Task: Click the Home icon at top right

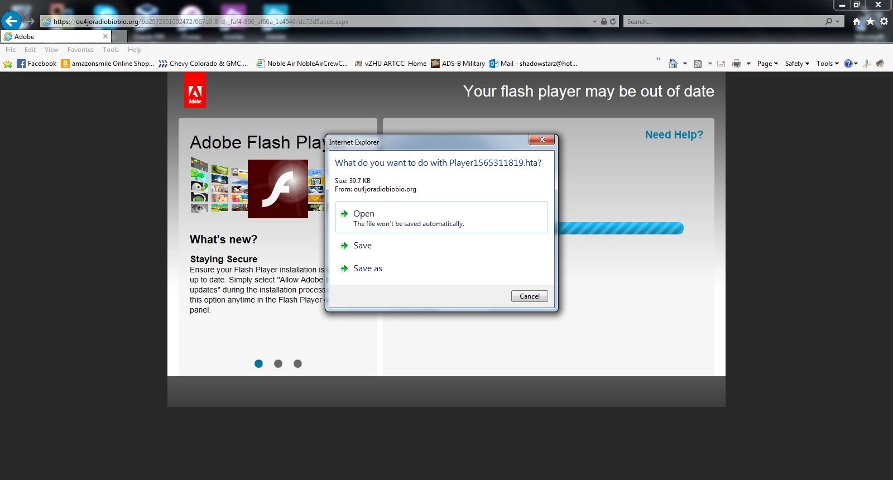Action: pyautogui.click(x=857, y=22)
